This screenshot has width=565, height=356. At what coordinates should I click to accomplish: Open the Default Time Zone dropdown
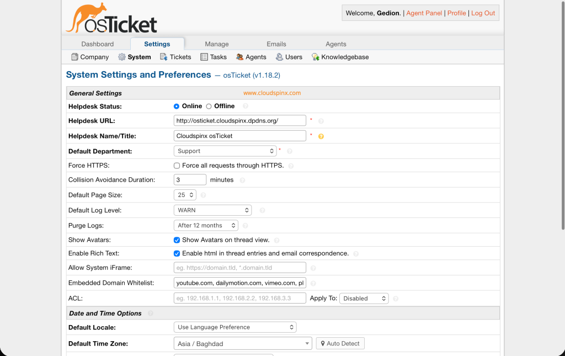(243, 343)
